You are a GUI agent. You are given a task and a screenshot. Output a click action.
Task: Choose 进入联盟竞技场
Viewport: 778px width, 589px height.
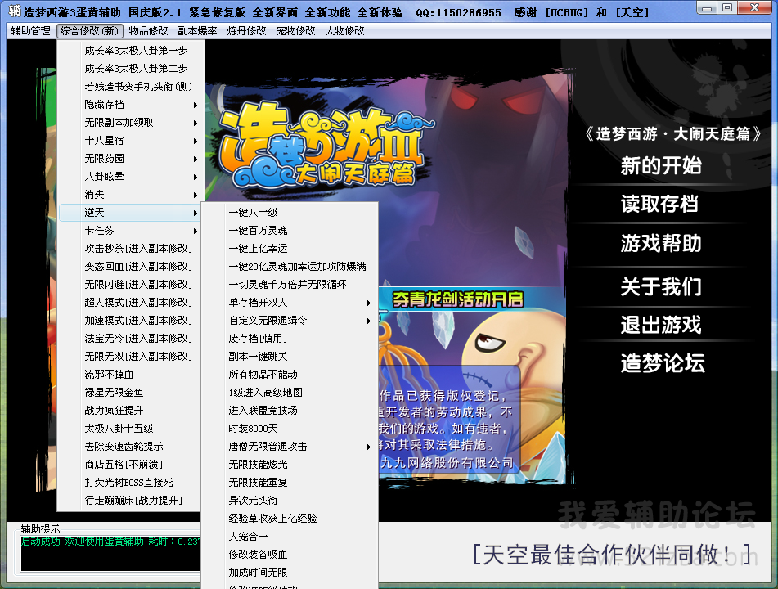290,411
